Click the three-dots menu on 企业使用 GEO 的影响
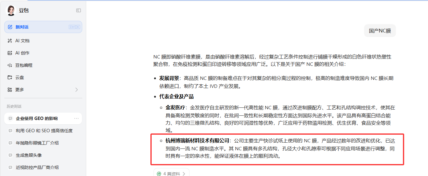This screenshot has height=176, width=428. [x=76, y=118]
